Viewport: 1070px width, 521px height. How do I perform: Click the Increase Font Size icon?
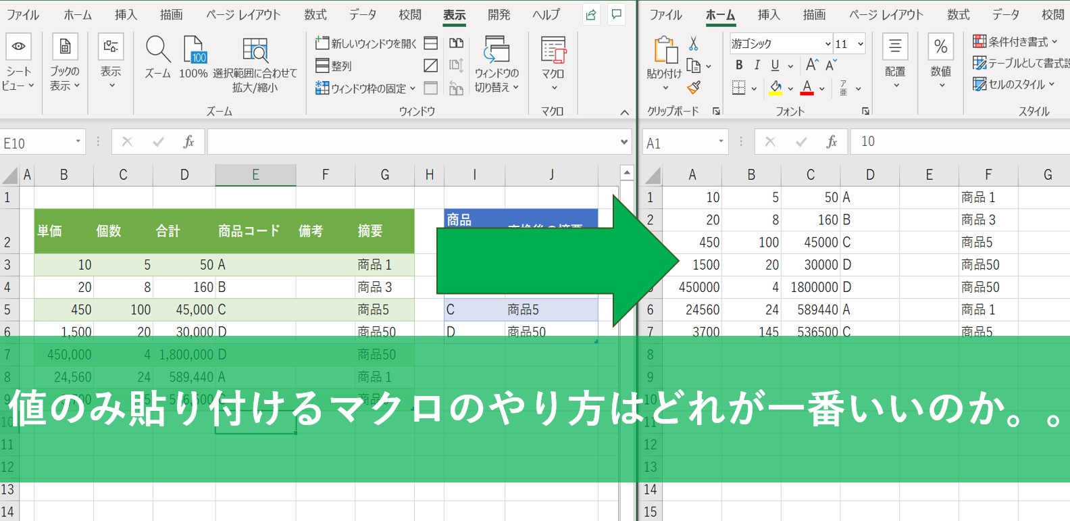812,65
